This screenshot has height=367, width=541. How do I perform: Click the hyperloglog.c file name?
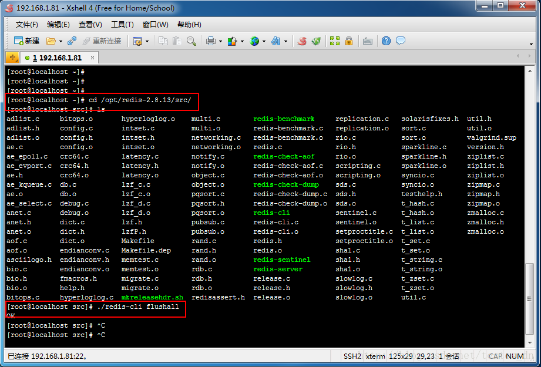(86, 297)
